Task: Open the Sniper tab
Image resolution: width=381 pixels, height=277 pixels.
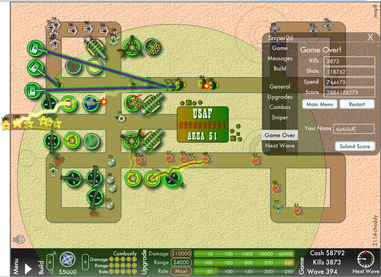Action: tap(280, 118)
